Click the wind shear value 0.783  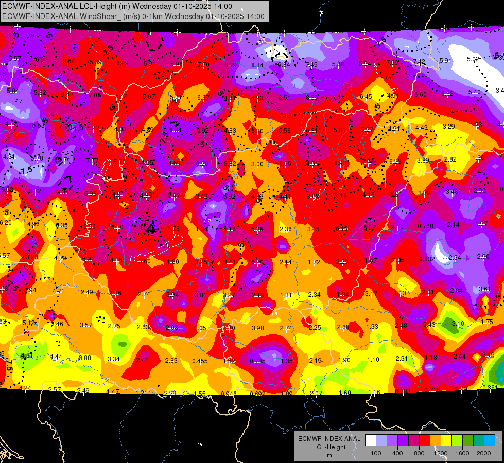point(403,391)
